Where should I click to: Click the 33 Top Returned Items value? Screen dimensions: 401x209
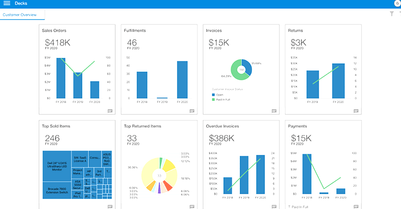[x=132, y=138]
